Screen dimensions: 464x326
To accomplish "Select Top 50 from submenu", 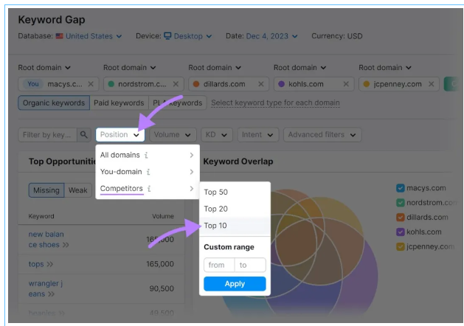I will 235,193.
